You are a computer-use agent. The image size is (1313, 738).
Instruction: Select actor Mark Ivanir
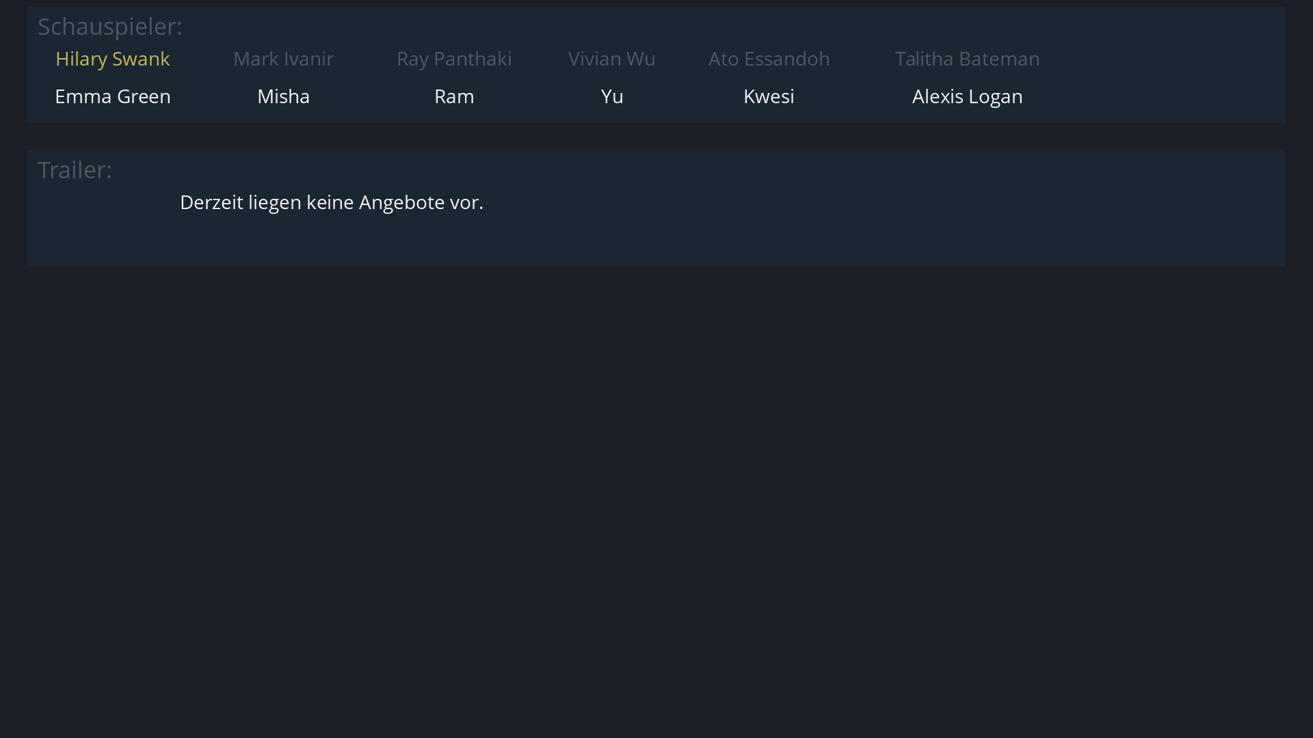click(283, 59)
